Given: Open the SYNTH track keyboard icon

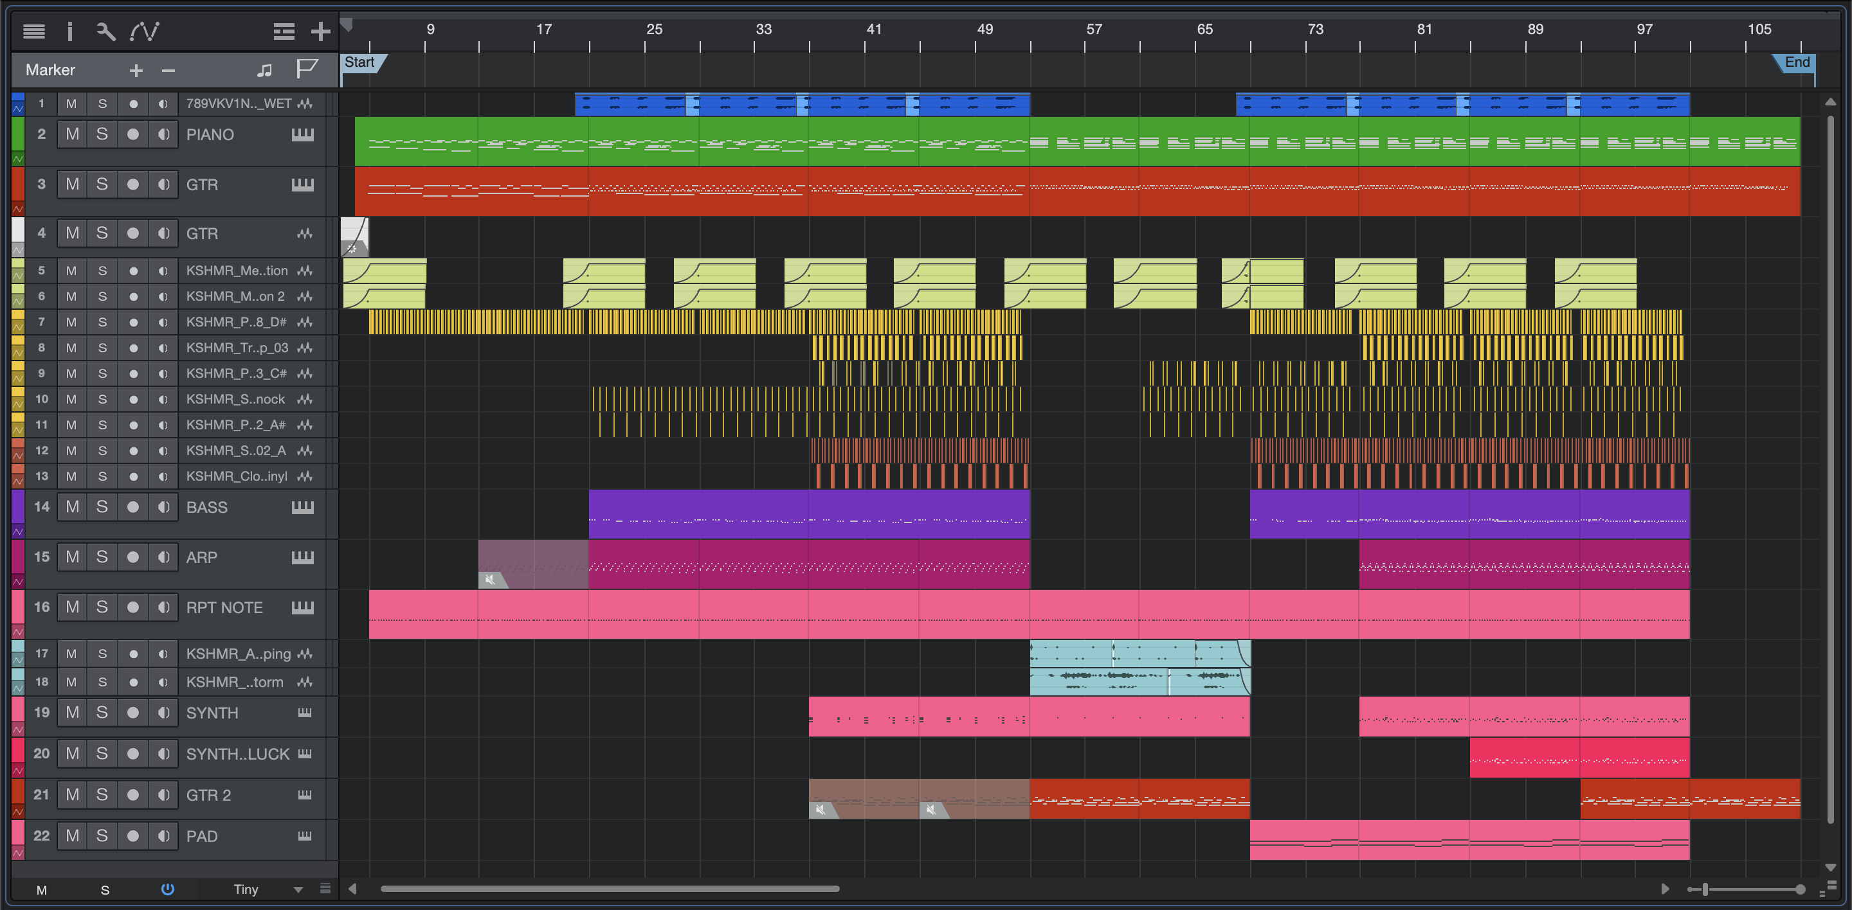Looking at the screenshot, I should [305, 713].
